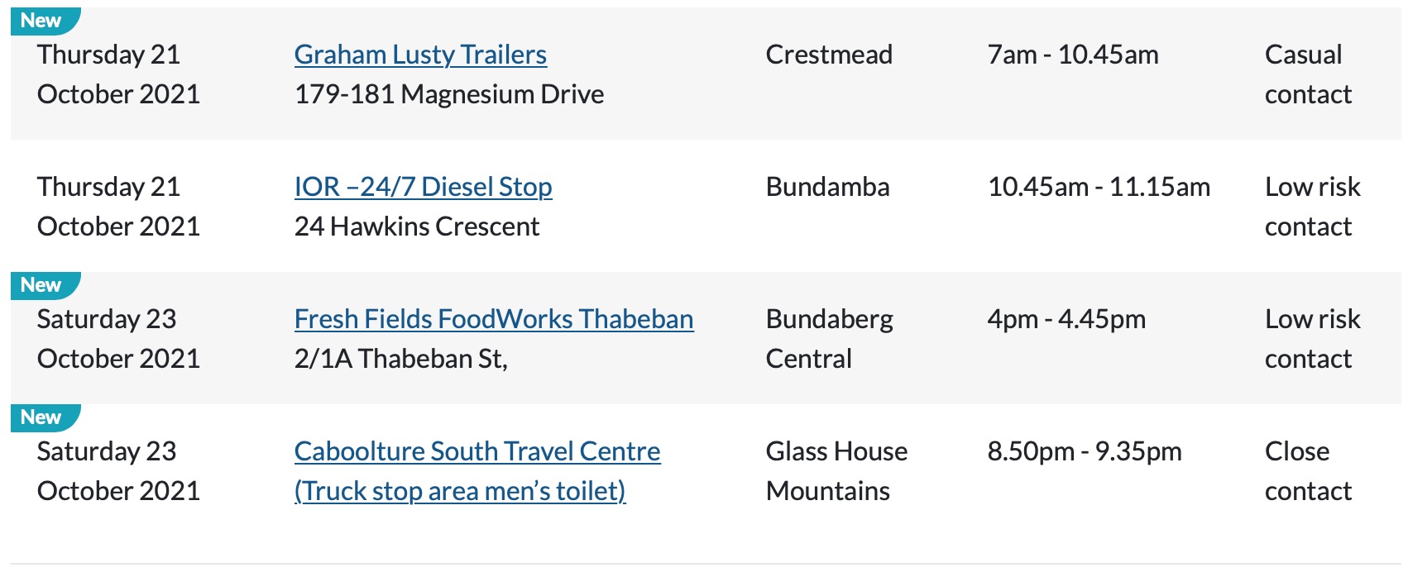Click the 7am - 10.45am time cell
The width and height of the screenshot is (1408, 572).
coord(1073,55)
